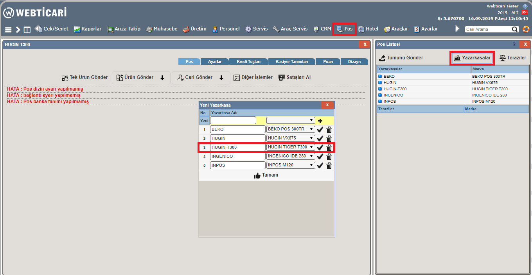Open the help lifebuoy icon
This screenshot has height=275, width=532.
click(x=526, y=29)
